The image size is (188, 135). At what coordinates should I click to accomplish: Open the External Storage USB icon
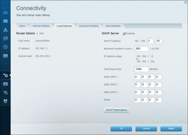point(5,56)
